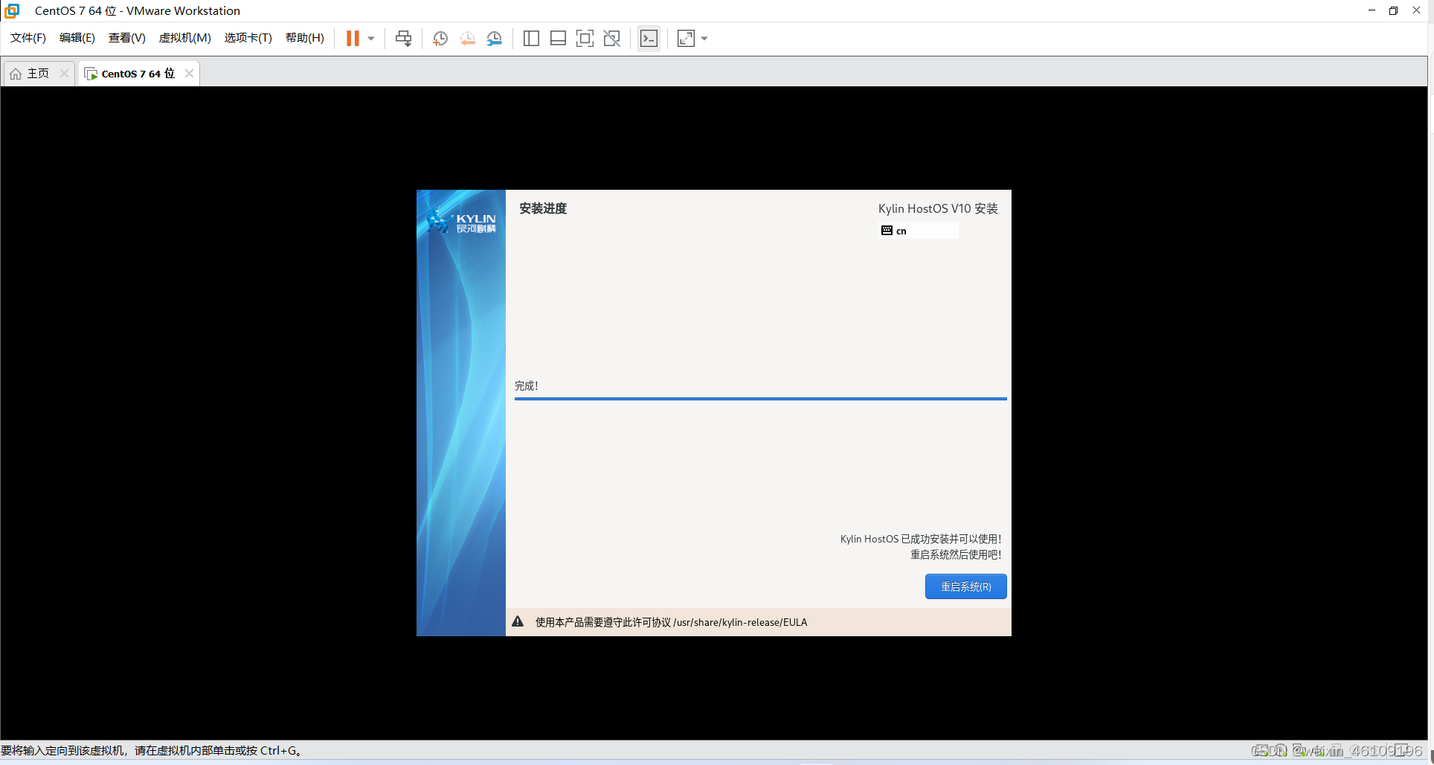
Task: Click the cn keyboard layout indicator
Action: coord(919,231)
